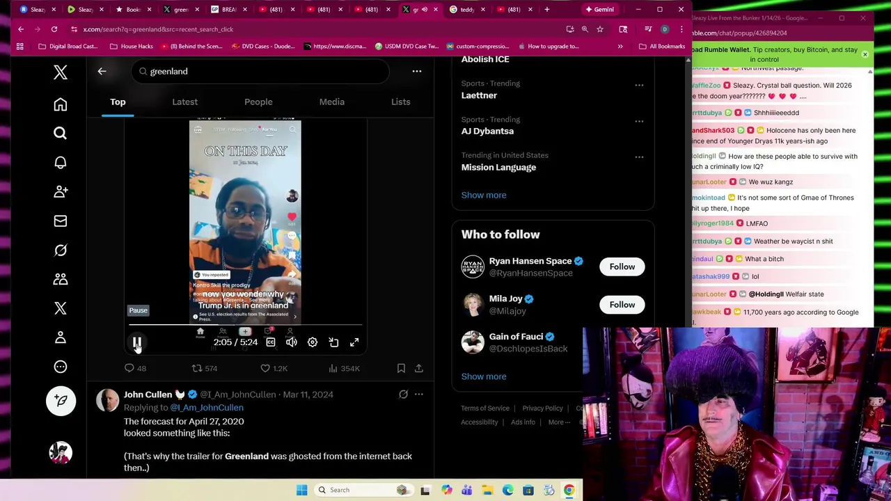891x501 pixels.
Task: Follow Mila Joy
Action: (x=622, y=304)
